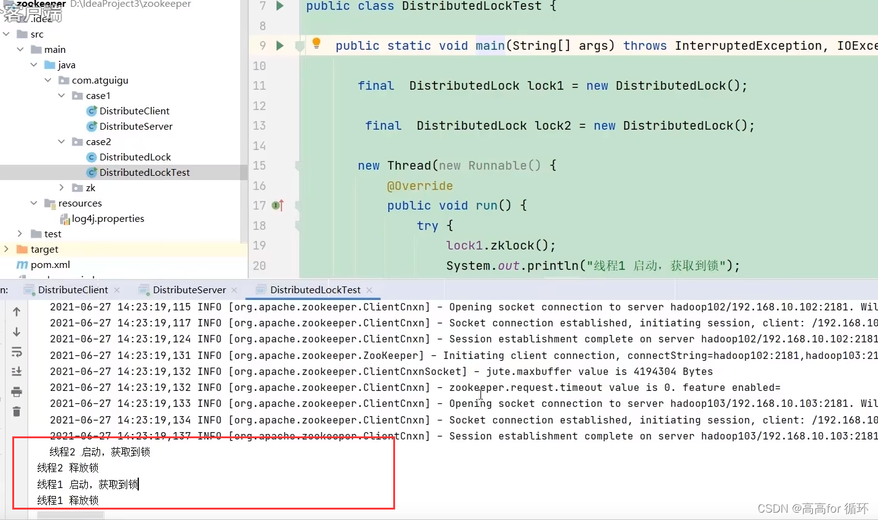878x520 pixels.
Task: Collapse the case2 package
Action: [61, 141]
